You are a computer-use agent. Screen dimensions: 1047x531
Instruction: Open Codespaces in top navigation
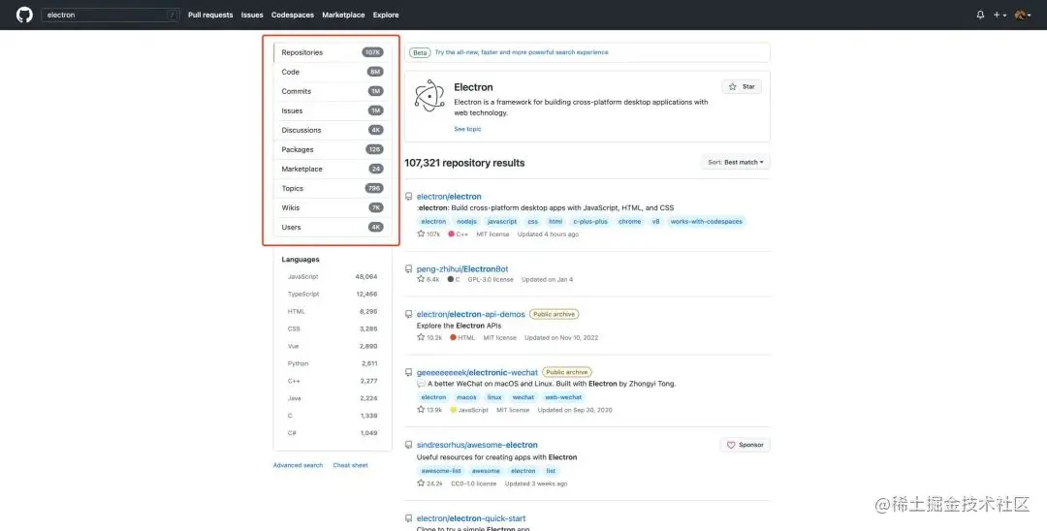tap(293, 15)
